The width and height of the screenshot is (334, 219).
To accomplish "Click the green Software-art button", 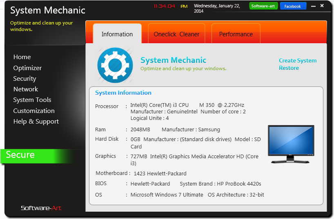I will [263, 6].
